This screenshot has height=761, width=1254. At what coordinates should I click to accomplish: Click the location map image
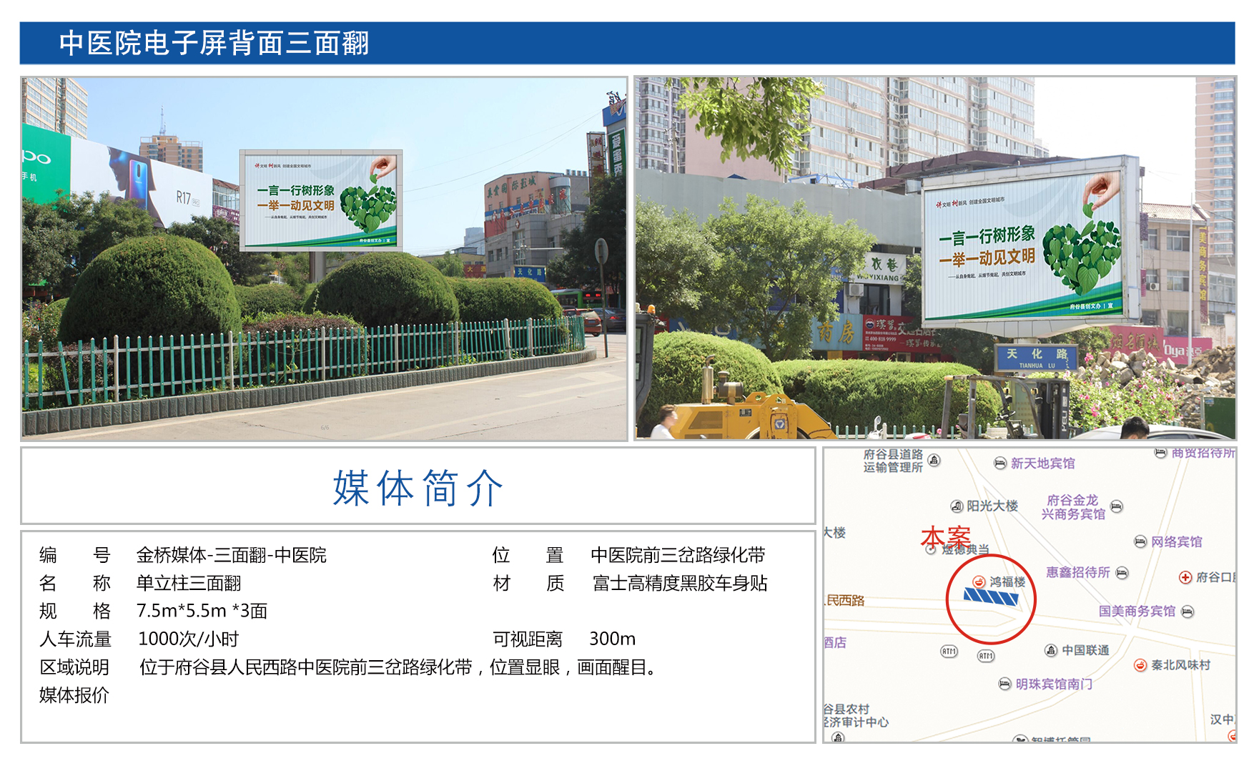coord(1030,595)
